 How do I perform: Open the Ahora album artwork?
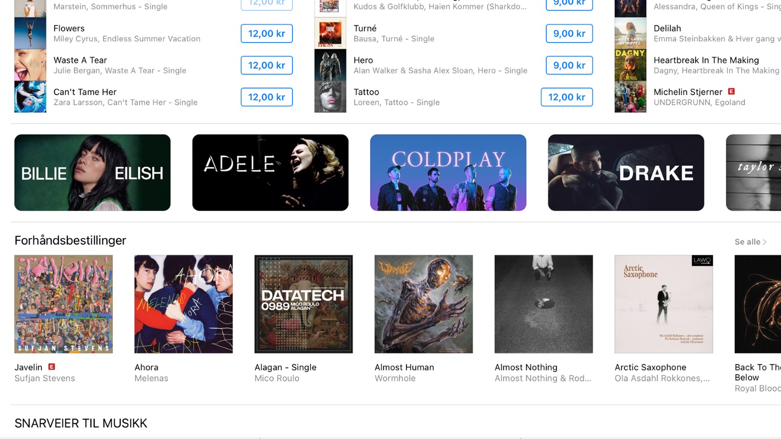click(184, 304)
